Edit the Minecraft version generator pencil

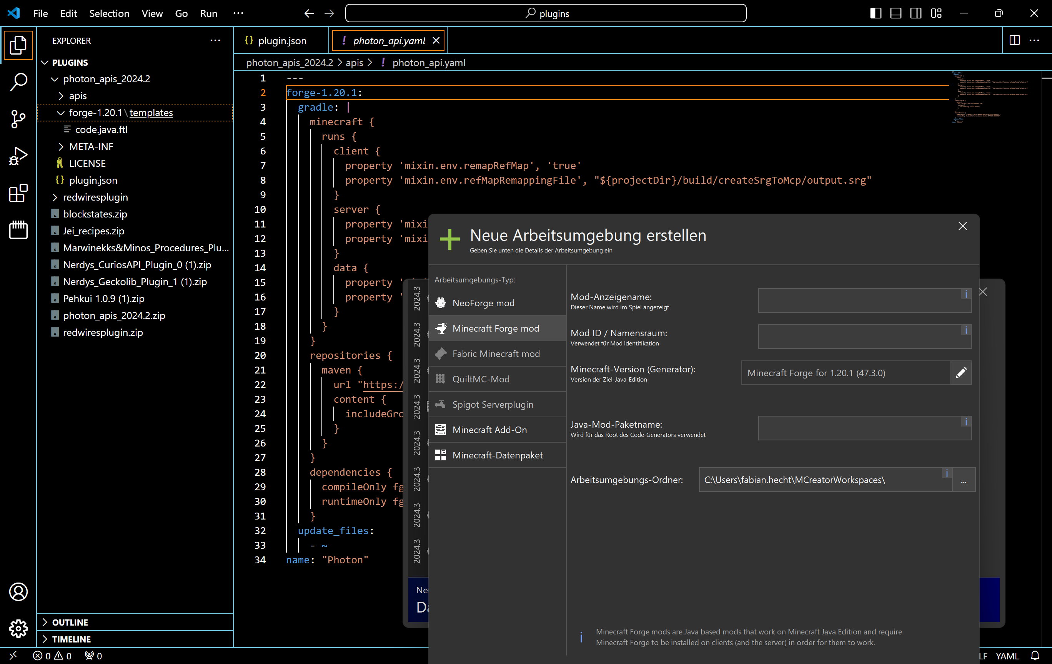pos(961,373)
